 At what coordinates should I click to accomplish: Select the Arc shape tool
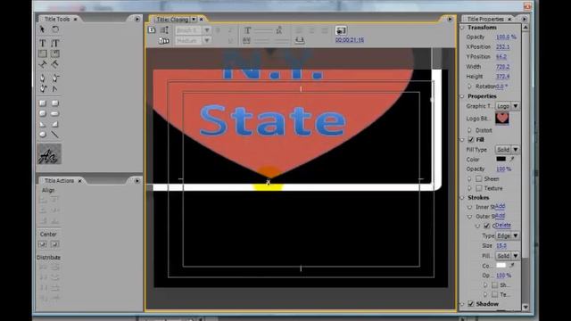[55, 124]
